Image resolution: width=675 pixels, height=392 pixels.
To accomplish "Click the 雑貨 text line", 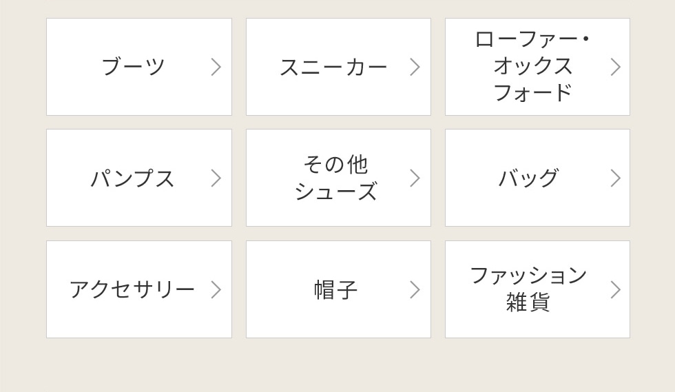I will pyautogui.click(x=528, y=302).
